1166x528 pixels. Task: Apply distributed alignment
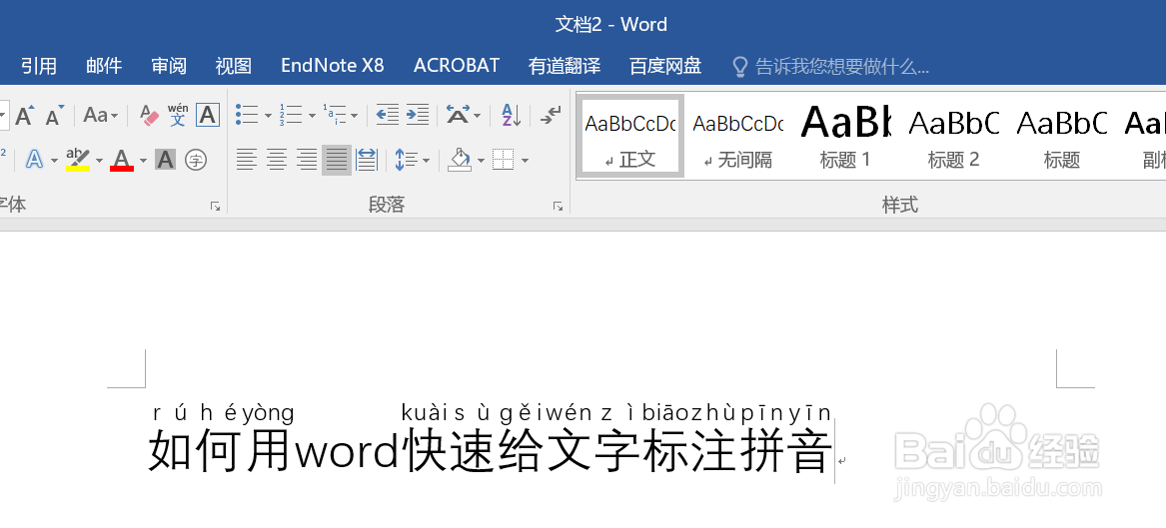point(367,159)
